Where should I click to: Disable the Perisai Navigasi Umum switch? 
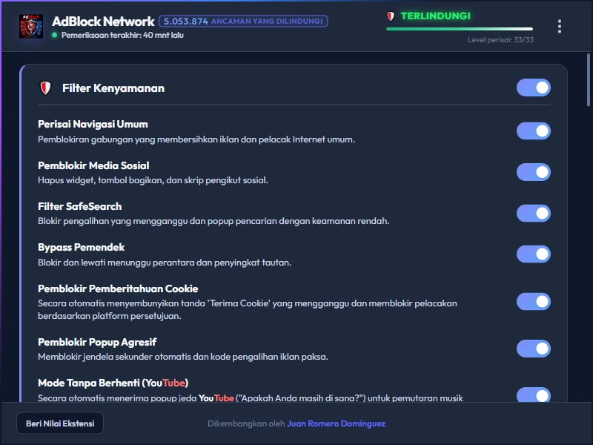[533, 131]
